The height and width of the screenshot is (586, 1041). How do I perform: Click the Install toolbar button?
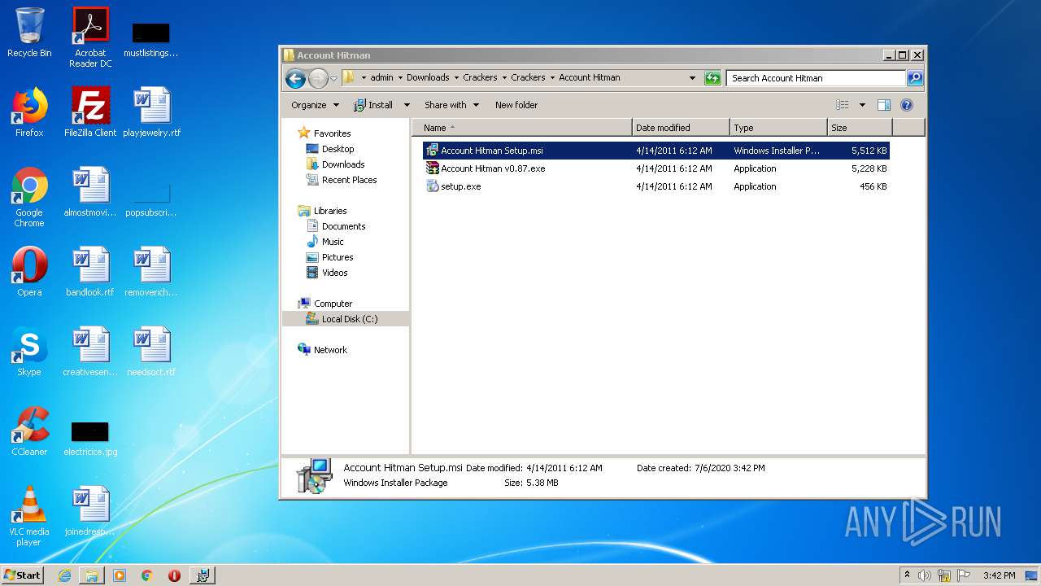pos(373,105)
